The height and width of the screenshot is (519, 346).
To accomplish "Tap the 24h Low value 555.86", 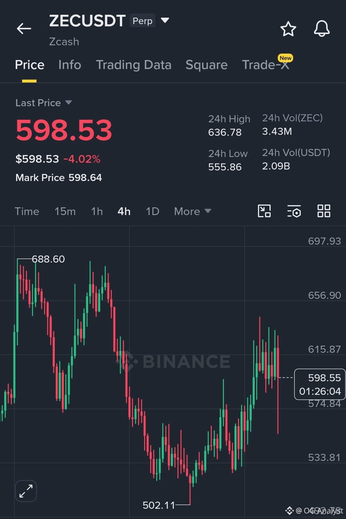I will [225, 167].
